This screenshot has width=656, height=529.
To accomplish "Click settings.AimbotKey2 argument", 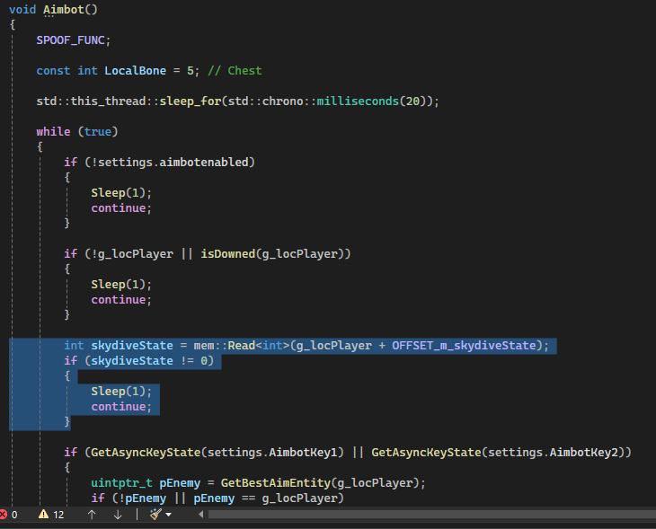I will click(x=553, y=453).
